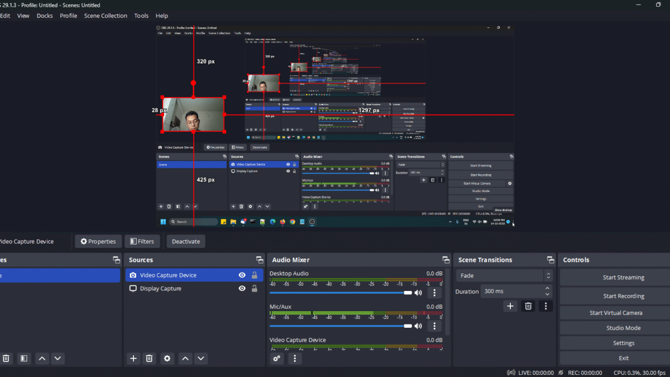Select the Video Capture Device source row
670x377 pixels.
[194, 275]
